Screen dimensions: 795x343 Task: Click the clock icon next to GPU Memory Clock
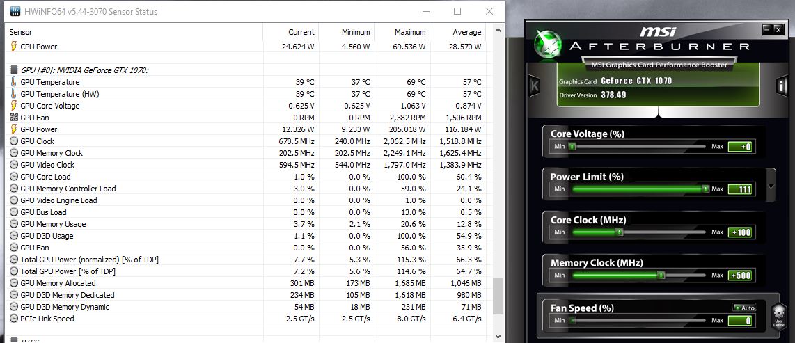pos(14,153)
